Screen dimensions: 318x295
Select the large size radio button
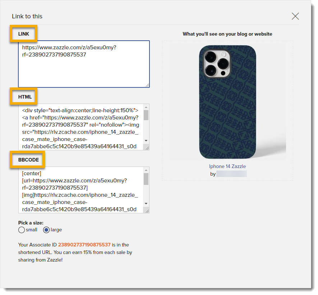46,230
